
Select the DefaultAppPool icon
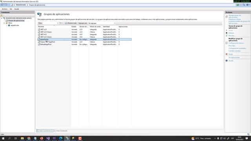click(39, 44)
